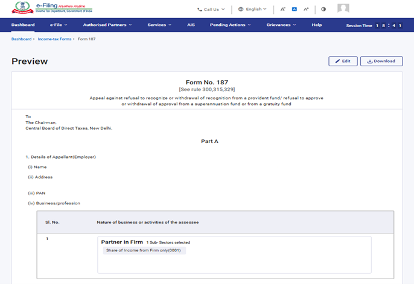The width and height of the screenshot is (414, 284).
Task: Select the Dashboard tab in navigation bar
Action: coord(23,25)
